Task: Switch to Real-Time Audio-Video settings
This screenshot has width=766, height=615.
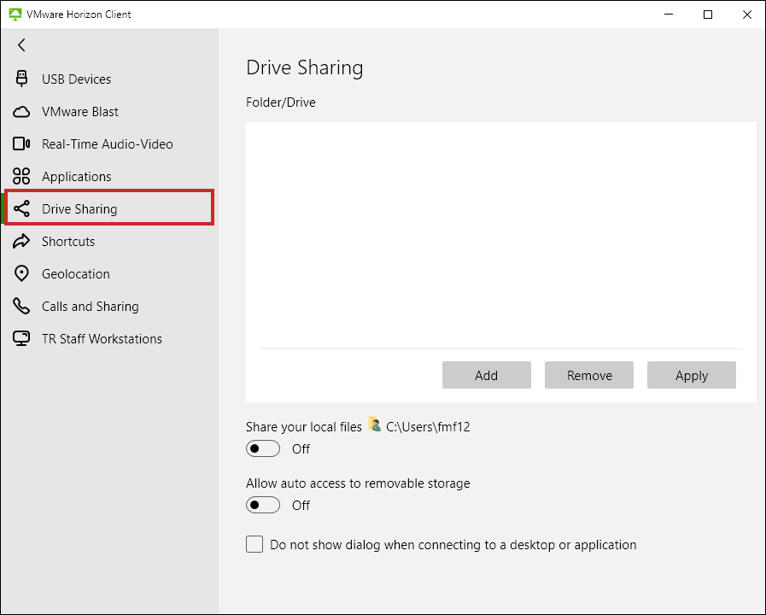Action: [109, 144]
